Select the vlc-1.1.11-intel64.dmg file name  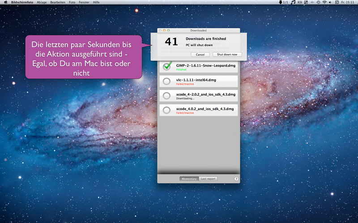[196, 80]
